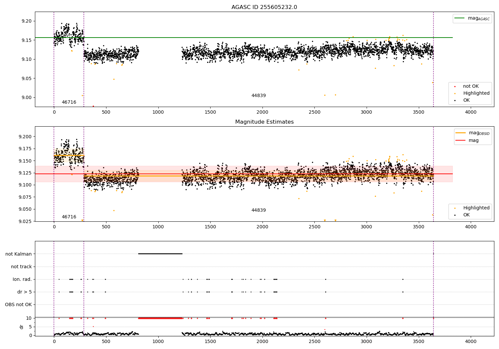Click the 46716 obsid label in top plot
Viewport: 499px width, 349px height.
point(69,102)
